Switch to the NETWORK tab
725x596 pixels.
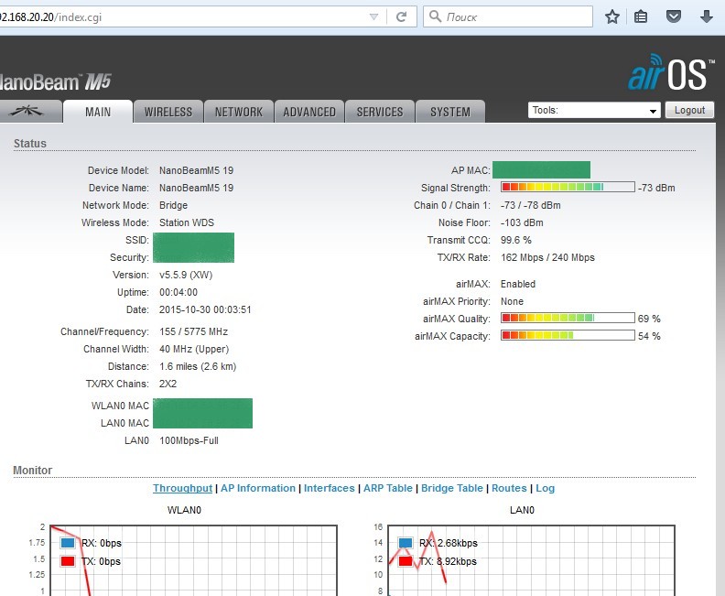click(x=239, y=112)
